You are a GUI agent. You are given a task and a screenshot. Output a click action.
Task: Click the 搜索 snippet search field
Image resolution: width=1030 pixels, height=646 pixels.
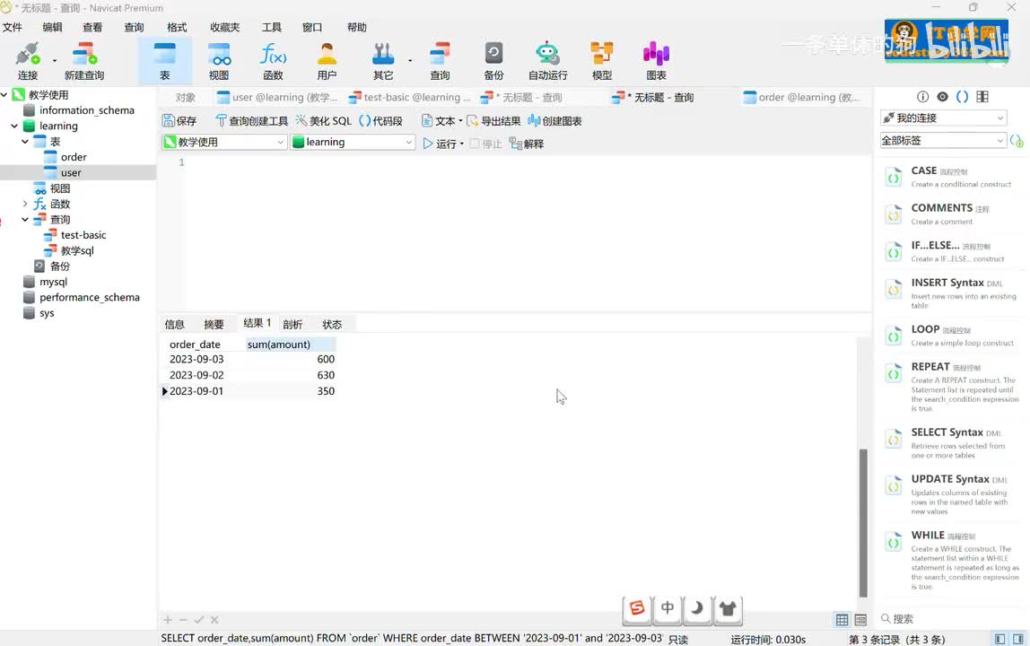tap(949, 618)
